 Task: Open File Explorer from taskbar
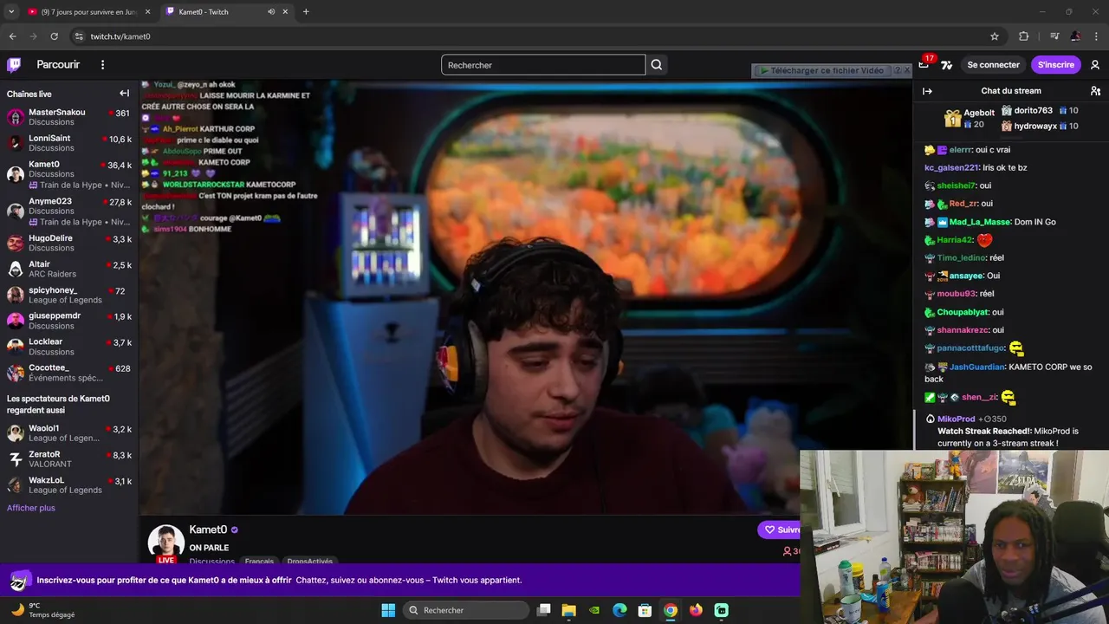click(569, 610)
